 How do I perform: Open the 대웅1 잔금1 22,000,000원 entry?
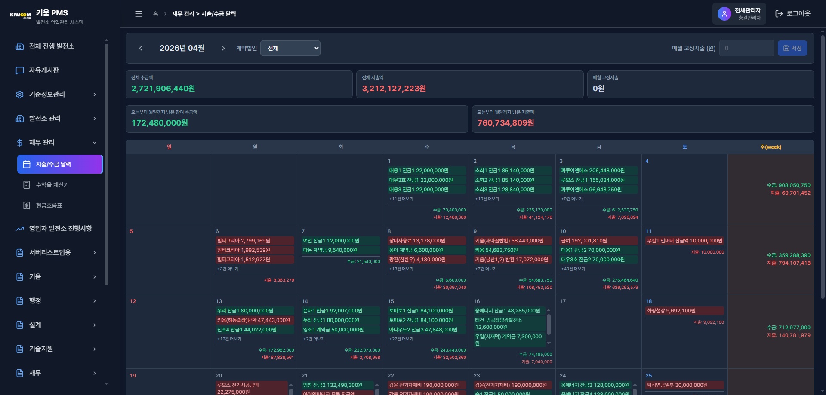pyautogui.click(x=427, y=171)
